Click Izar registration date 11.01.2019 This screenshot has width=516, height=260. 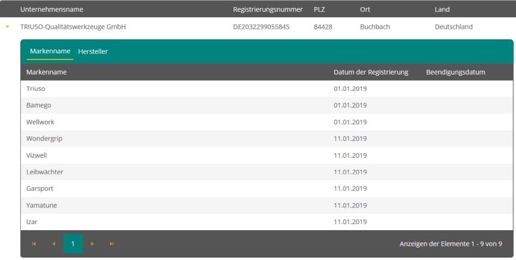click(350, 222)
